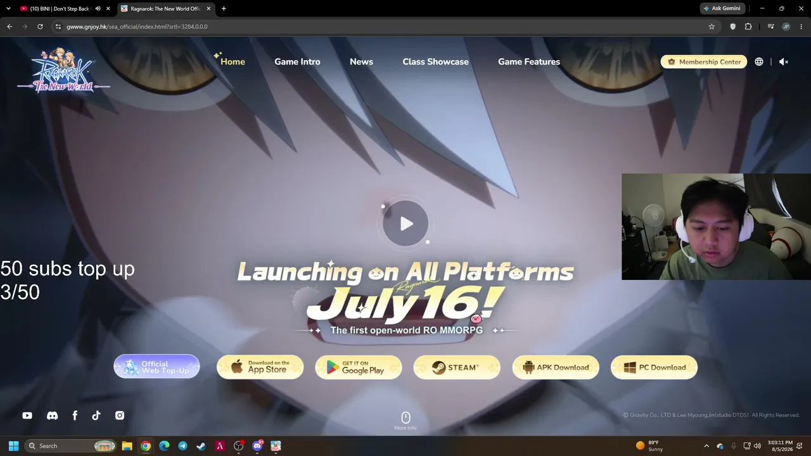Screen dimensions: 811x456
Task: Click the More Info mouse scroll icon
Action: click(405, 417)
